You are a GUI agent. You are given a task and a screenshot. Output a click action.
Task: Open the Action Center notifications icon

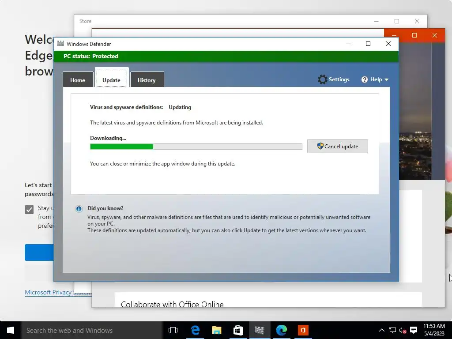click(x=414, y=330)
